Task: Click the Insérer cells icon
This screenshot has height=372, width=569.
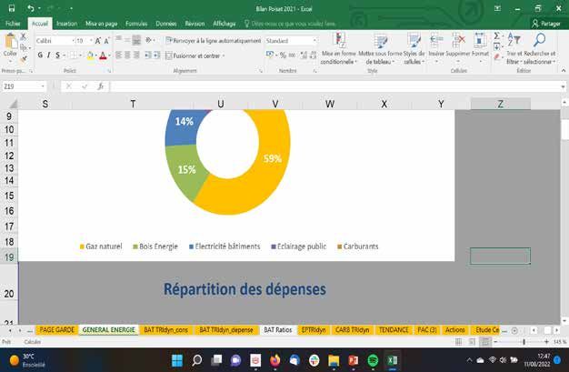Action: (x=436, y=45)
